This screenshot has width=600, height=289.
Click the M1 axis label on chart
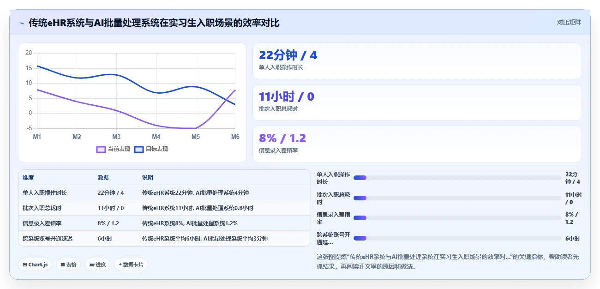37,137
